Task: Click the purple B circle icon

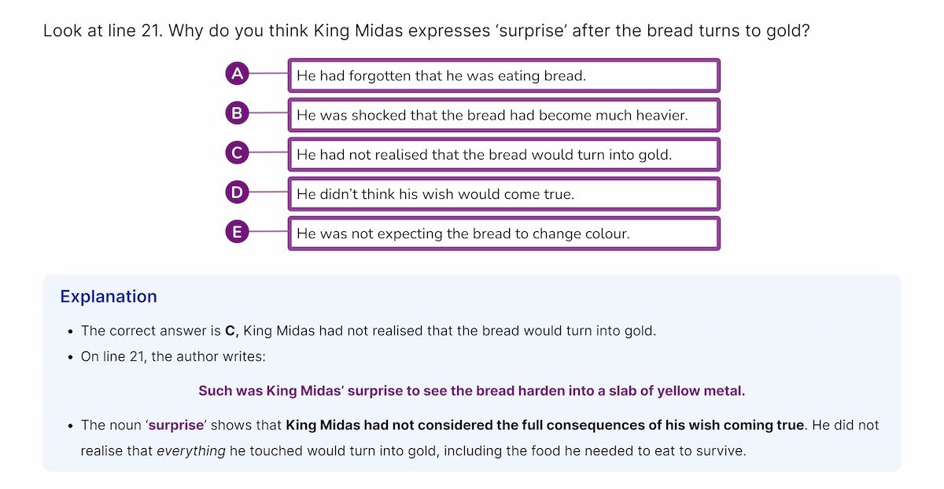Action: pos(237,113)
